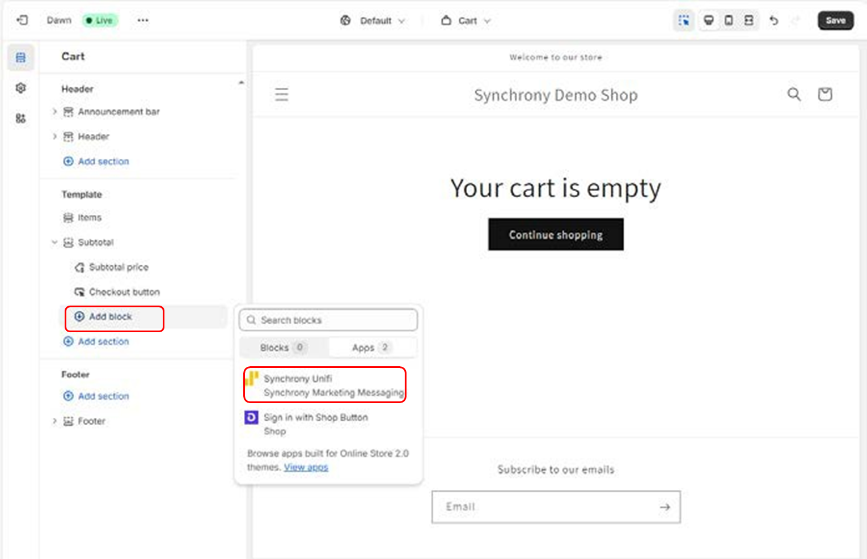
Task: Click Add section under Header group
Action: pos(96,162)
